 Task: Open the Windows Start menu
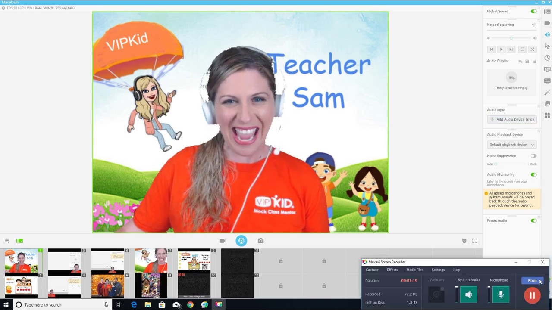tap(6, 305)
